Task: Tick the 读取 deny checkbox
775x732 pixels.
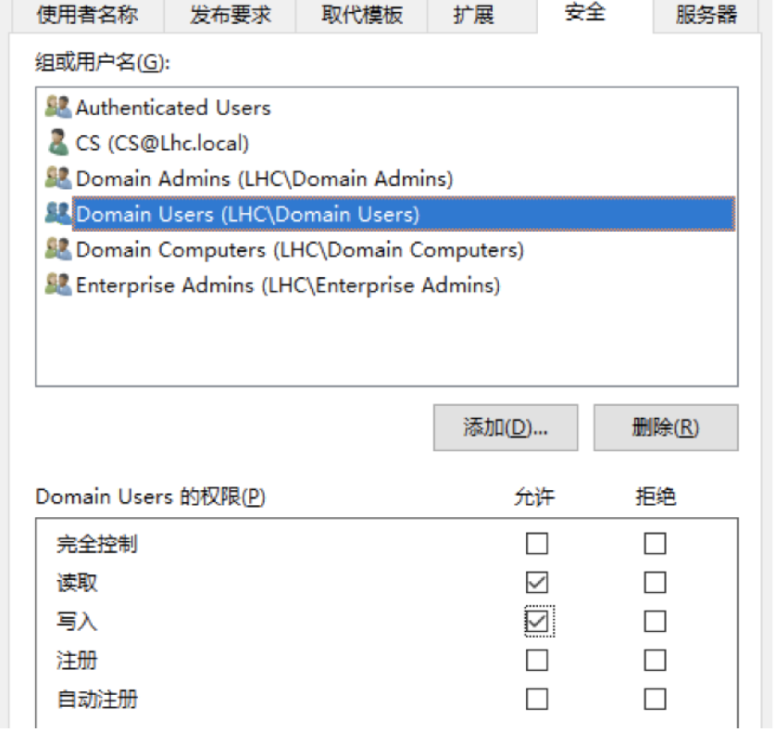Action: (x=655, y=583)
